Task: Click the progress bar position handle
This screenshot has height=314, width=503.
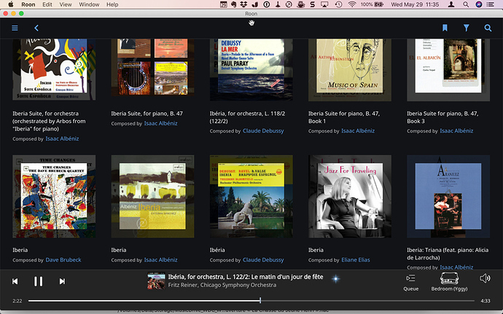Action: [x=260, y=301]
